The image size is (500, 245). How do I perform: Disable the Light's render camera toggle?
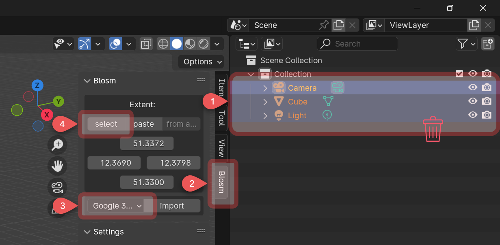487,115
